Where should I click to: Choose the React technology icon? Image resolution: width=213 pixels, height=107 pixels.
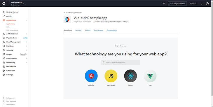(130, 76)
